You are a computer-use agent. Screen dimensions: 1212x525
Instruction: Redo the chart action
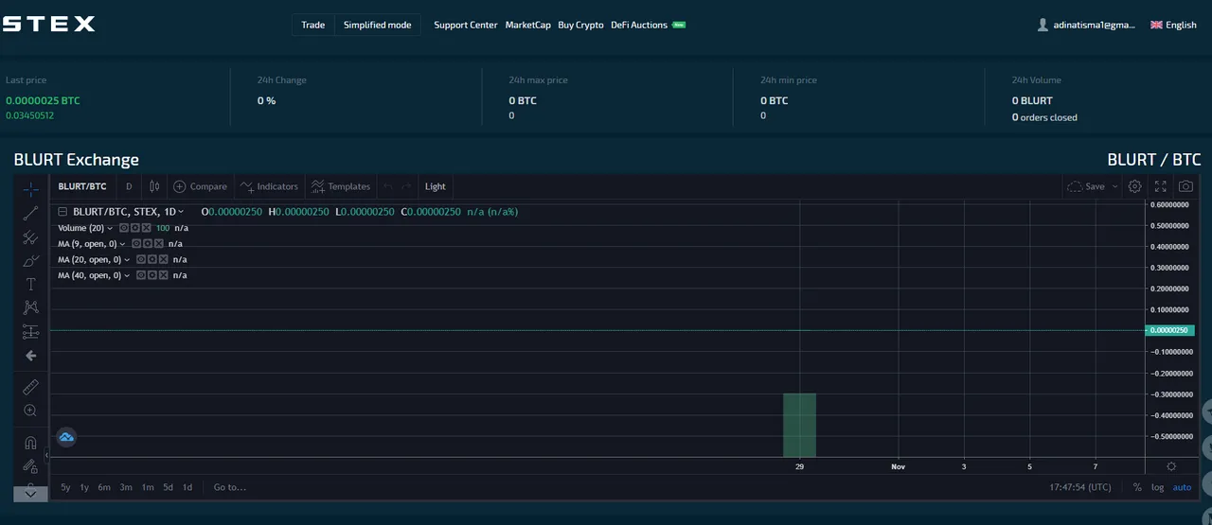(407, 186)
